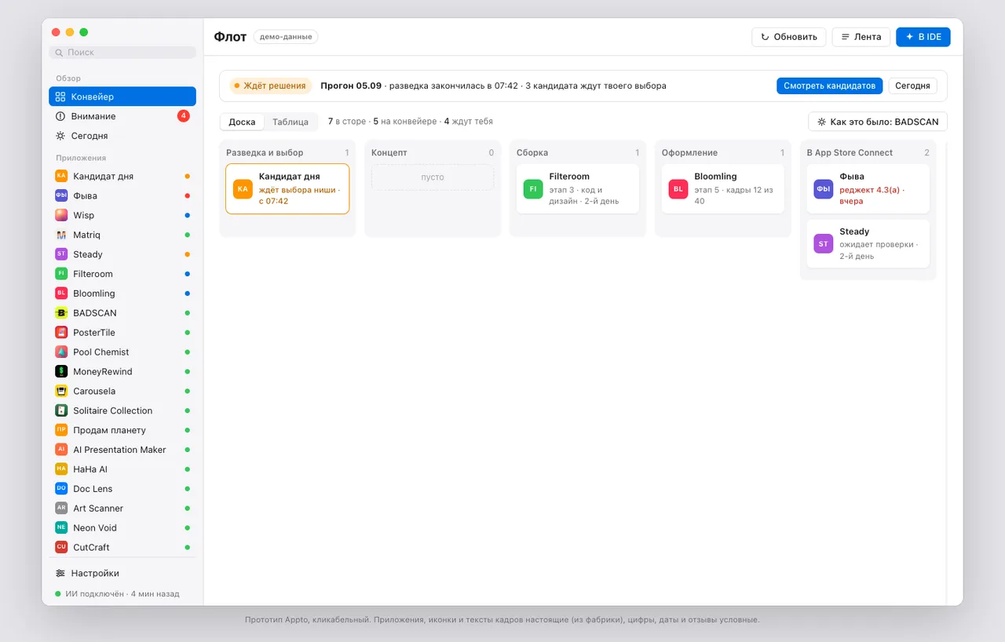The height and width of the screenshot is (642, 1005).
Task: Click the empty пусто placeholder in Концепт
Action: click(x=433, y=177)
